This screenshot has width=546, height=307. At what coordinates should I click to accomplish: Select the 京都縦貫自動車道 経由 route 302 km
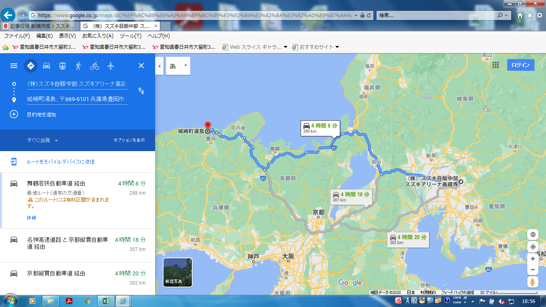coord(78,279)
